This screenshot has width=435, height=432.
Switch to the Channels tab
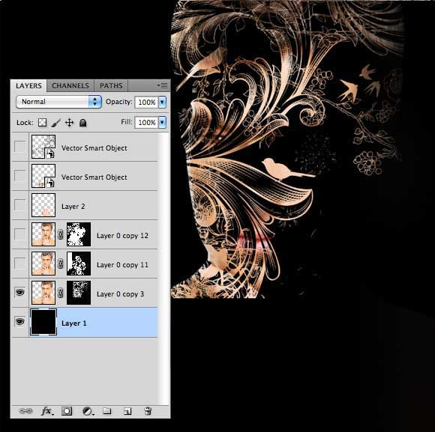click(70, 86)
